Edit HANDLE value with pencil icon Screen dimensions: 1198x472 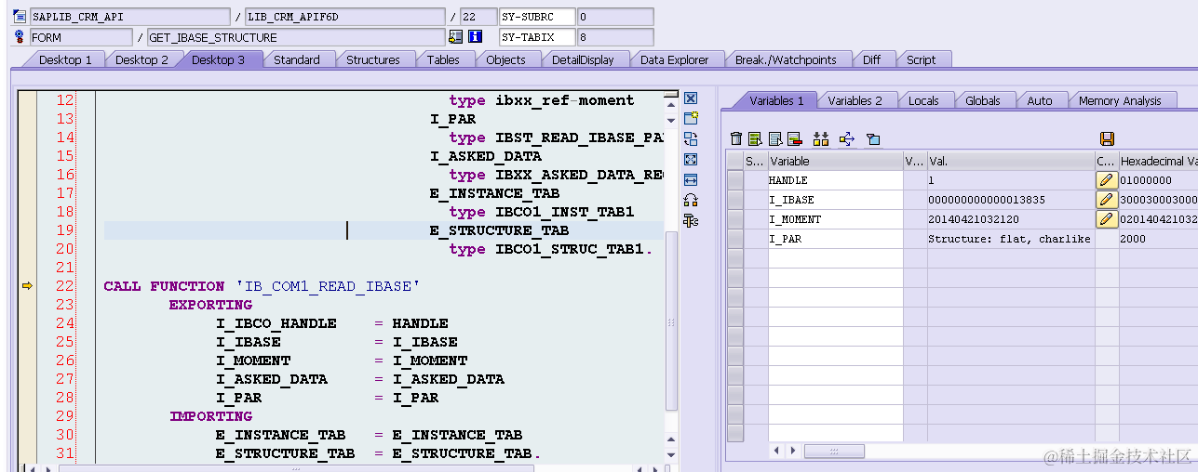(x=1106, y=180)
